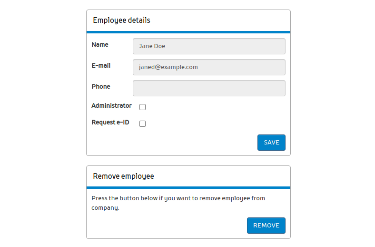375x247 pixels.
Task: Click blue divider under Employee details heading
Action: (x=188, y=32)
